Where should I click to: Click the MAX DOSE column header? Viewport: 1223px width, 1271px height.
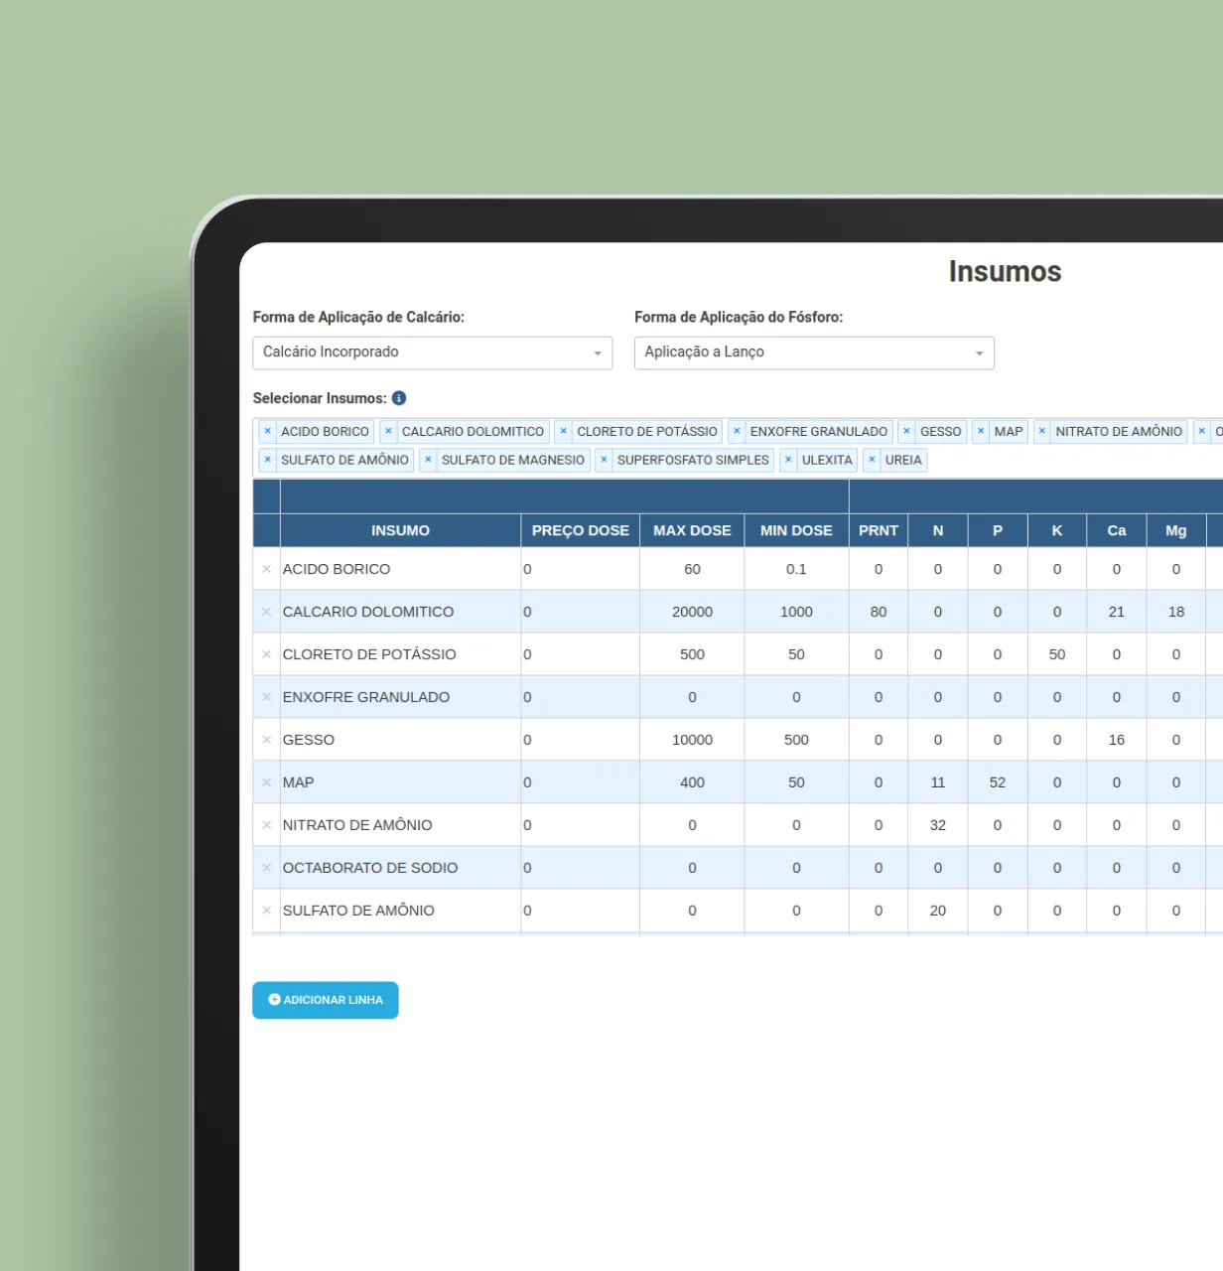tap(692, 530)
